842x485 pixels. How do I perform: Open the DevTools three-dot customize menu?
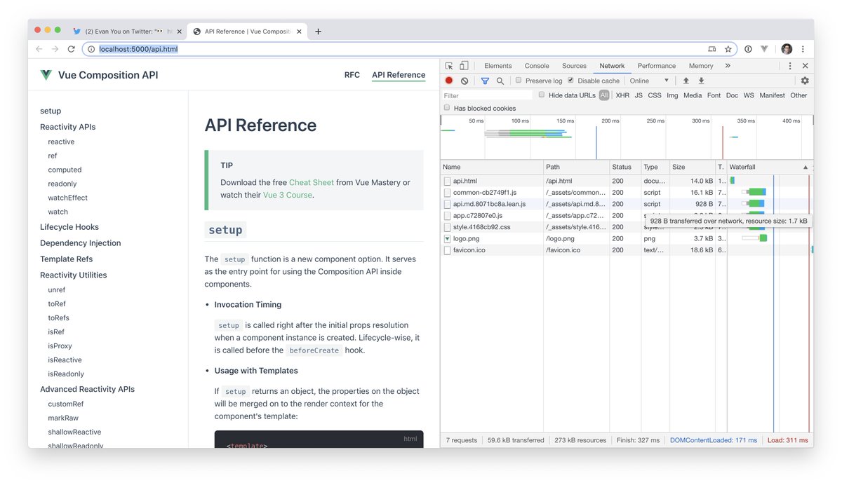coord(790,66)
